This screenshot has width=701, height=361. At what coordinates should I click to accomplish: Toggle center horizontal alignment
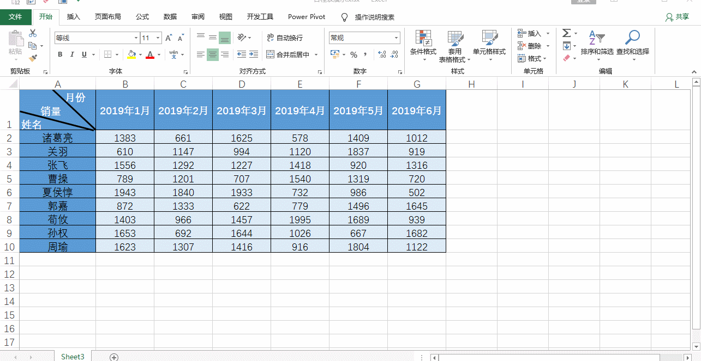point(213,54)
